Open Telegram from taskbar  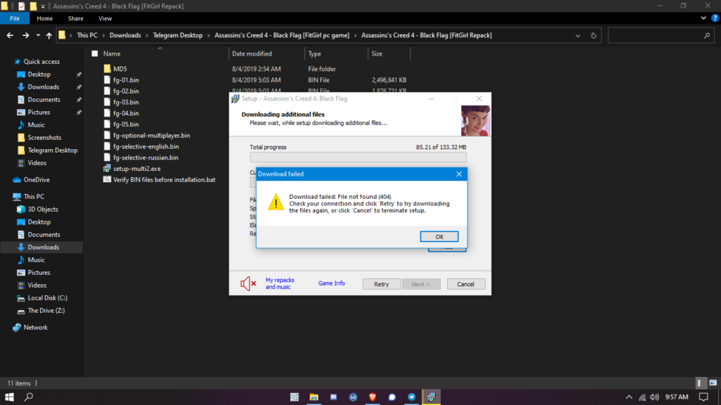point(411,397)
